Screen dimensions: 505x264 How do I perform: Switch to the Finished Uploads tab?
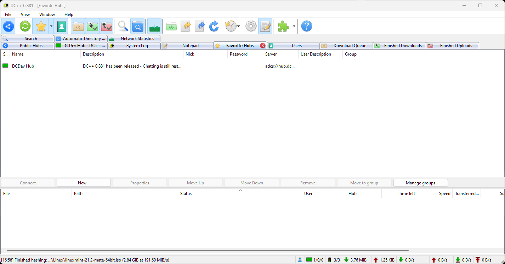point(453,46)
